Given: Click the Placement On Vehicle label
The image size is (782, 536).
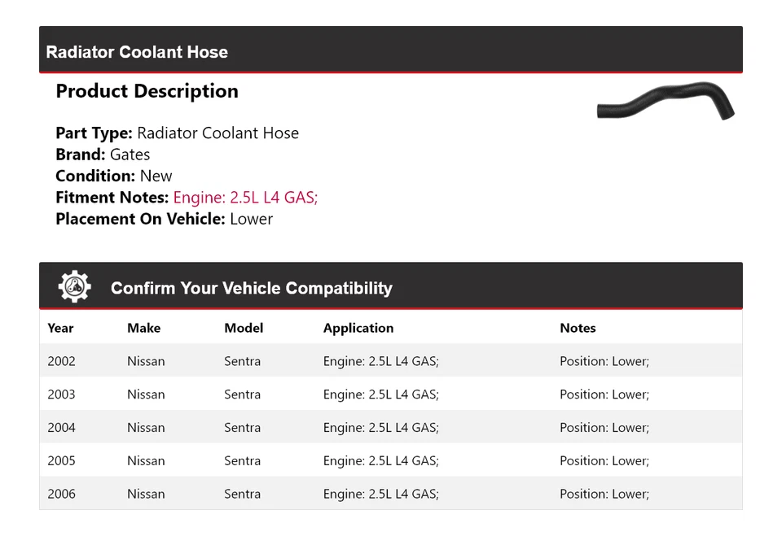Looking at the screenshot, I should coord(140,219).
